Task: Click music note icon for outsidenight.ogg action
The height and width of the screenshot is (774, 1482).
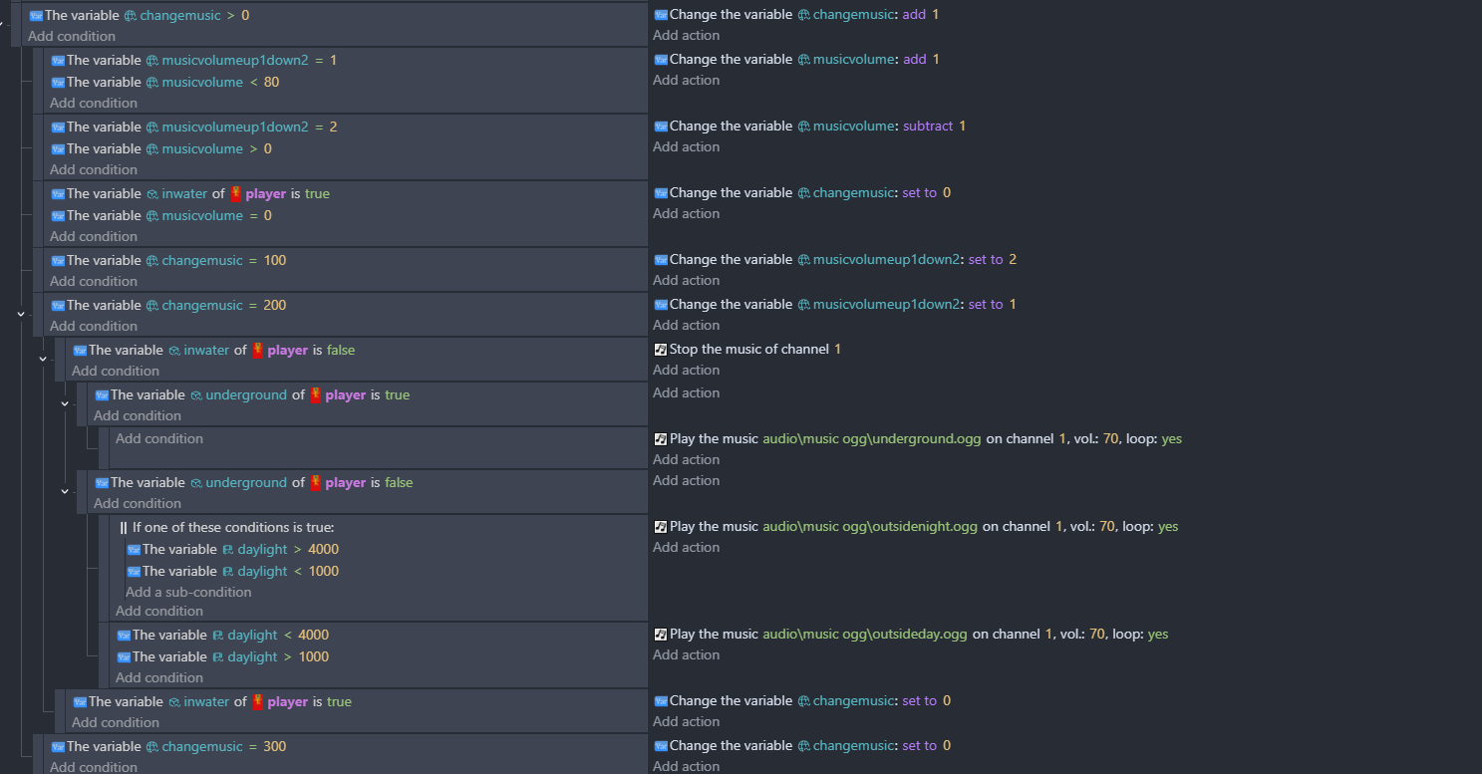Action: pos(660,527)
